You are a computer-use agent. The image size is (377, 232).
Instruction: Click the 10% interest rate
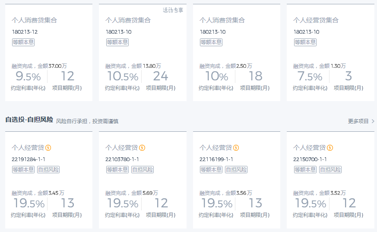click(216, 76)
